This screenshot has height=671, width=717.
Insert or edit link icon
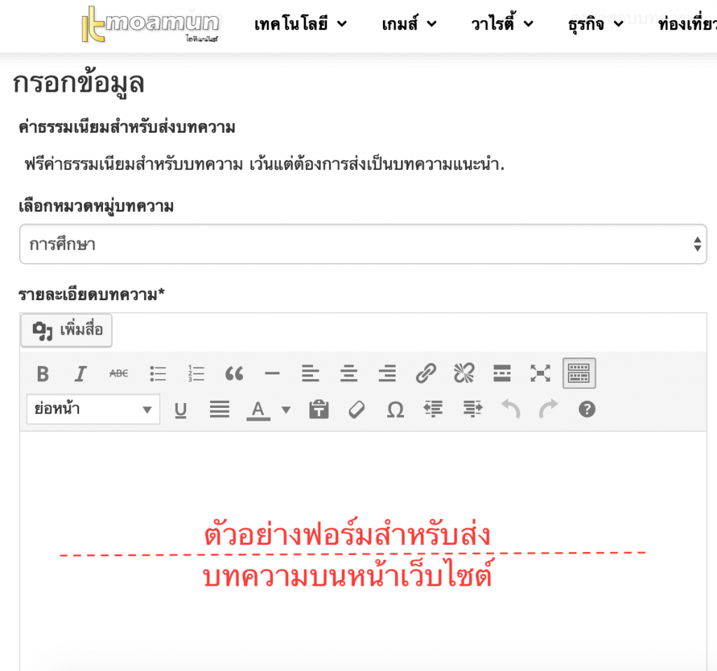coord(426,374)
